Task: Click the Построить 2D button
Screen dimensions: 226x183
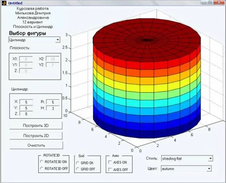Action: [x=36, y=136]
